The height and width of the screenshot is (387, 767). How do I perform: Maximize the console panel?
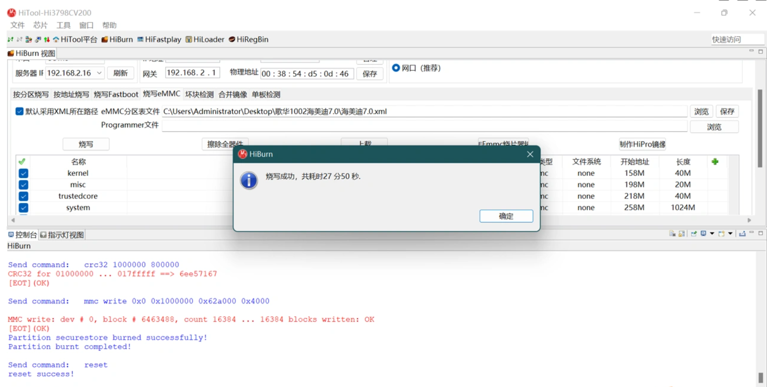(761, 233)
